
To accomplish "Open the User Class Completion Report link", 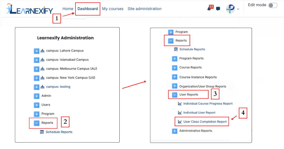I will [x=205, y=122].
